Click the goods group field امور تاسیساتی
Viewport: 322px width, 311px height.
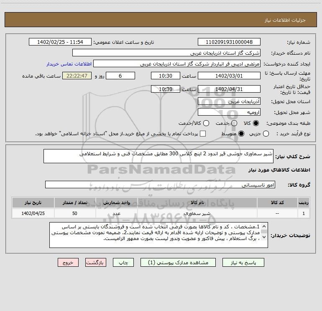[x=160, y=185]
